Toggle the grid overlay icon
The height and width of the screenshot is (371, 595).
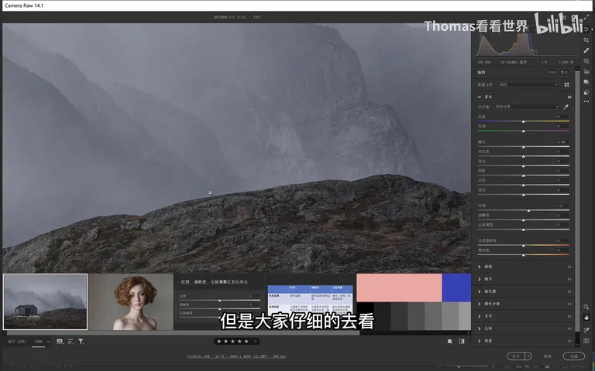[586, 341]
